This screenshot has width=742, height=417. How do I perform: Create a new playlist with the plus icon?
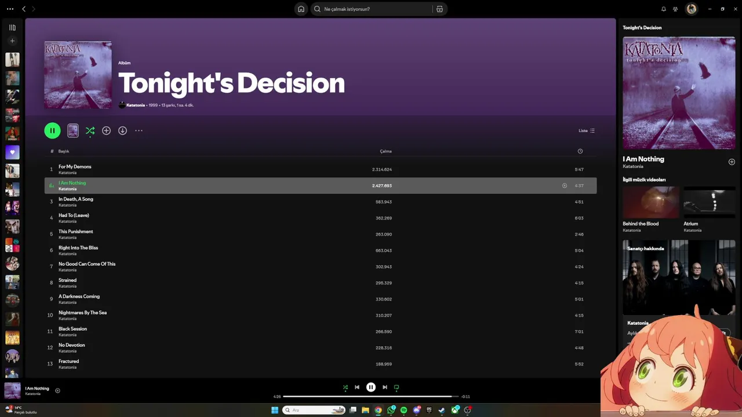pyautogui.click(x=12, y=41)
